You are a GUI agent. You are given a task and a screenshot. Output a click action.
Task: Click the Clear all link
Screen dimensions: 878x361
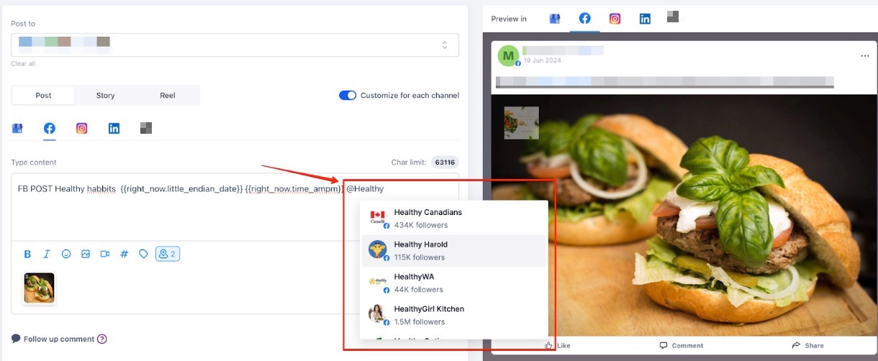click(23, 64)
